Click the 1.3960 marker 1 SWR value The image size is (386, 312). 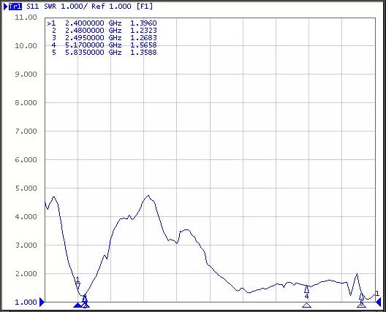tap(143, 23)
